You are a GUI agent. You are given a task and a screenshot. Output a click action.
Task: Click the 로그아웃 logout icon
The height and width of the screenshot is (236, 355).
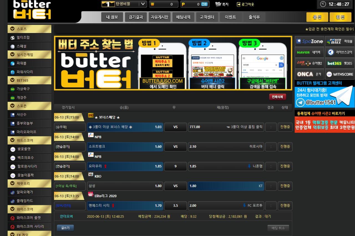click(239, 4)
